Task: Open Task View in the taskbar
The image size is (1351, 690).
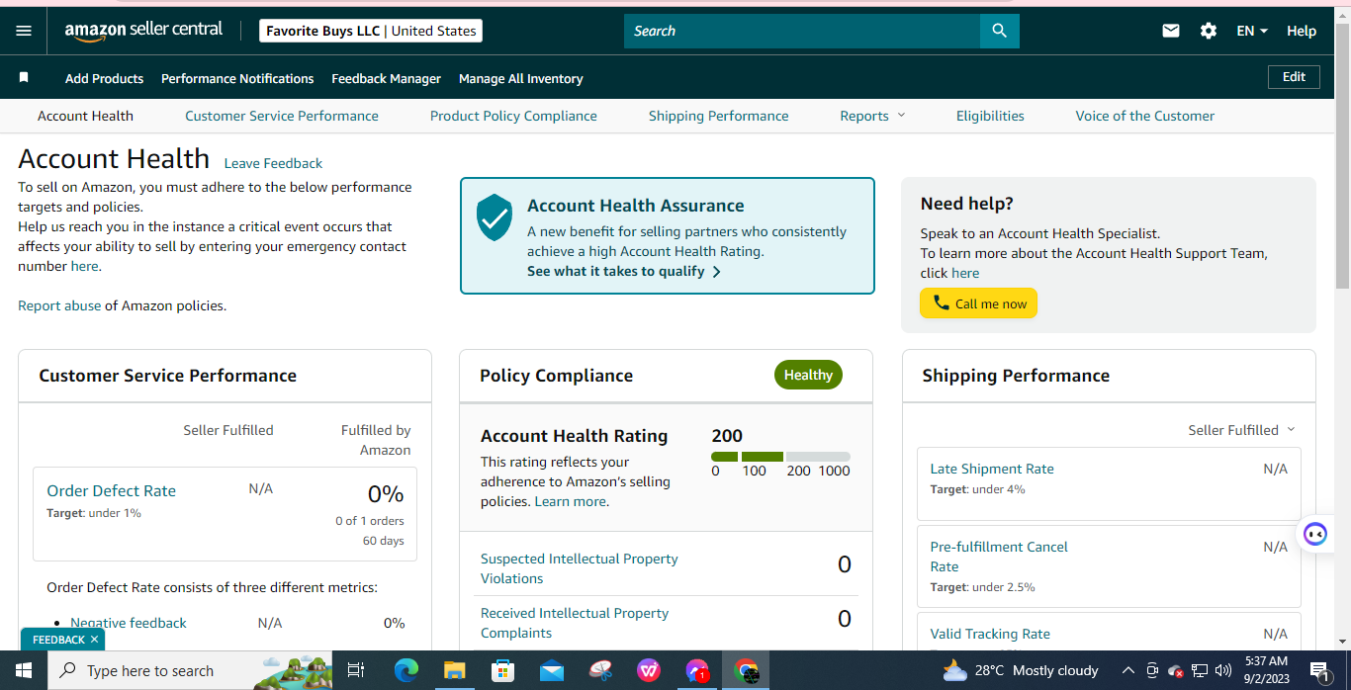Action: (x=355, y=670)
